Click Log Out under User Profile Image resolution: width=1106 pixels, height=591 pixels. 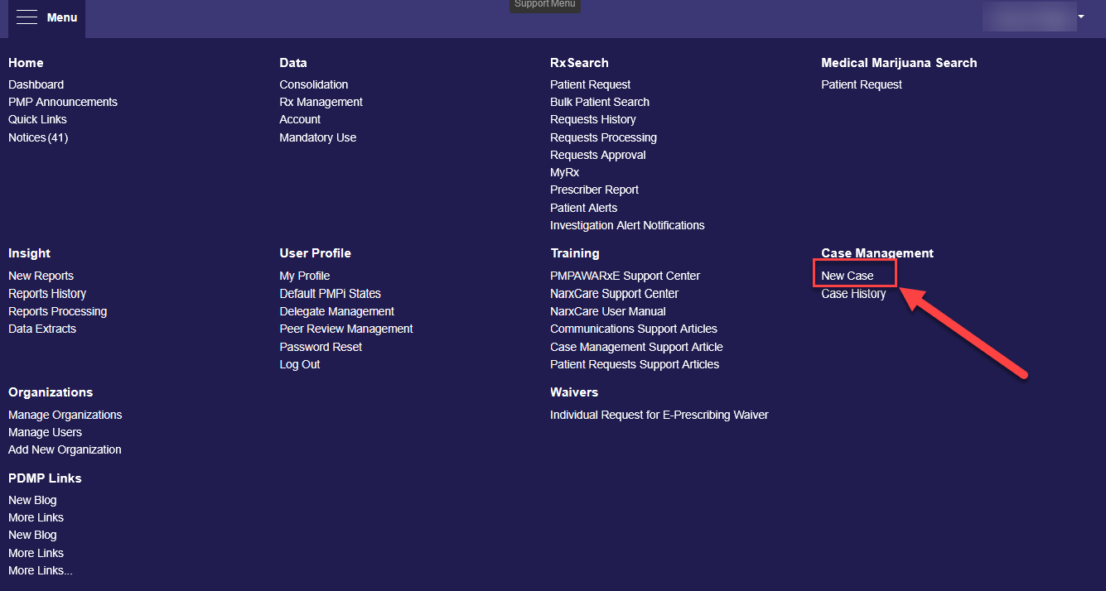[x=299, y=363]
